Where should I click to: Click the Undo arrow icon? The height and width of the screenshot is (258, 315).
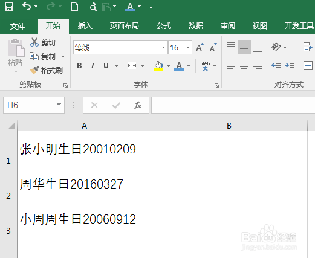coord(27,7)
